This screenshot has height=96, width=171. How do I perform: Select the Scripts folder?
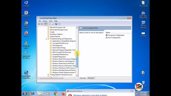coord(52,32)
